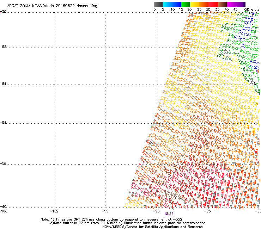Select the yellow 20–25 knots legend segment
Viewport: 261px width, 229px height.
195,4
